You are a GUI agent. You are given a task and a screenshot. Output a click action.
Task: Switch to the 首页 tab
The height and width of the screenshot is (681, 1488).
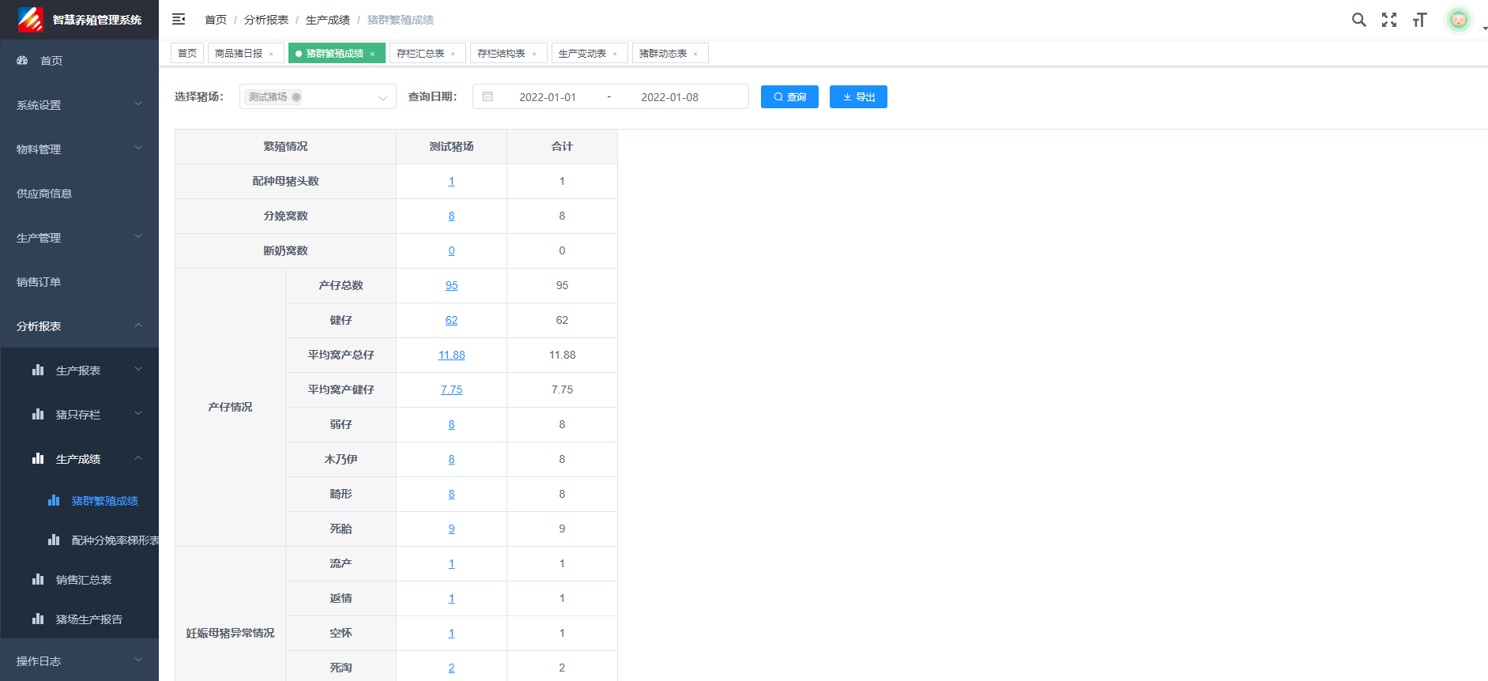pyautogui.click(x=187, y=53)
